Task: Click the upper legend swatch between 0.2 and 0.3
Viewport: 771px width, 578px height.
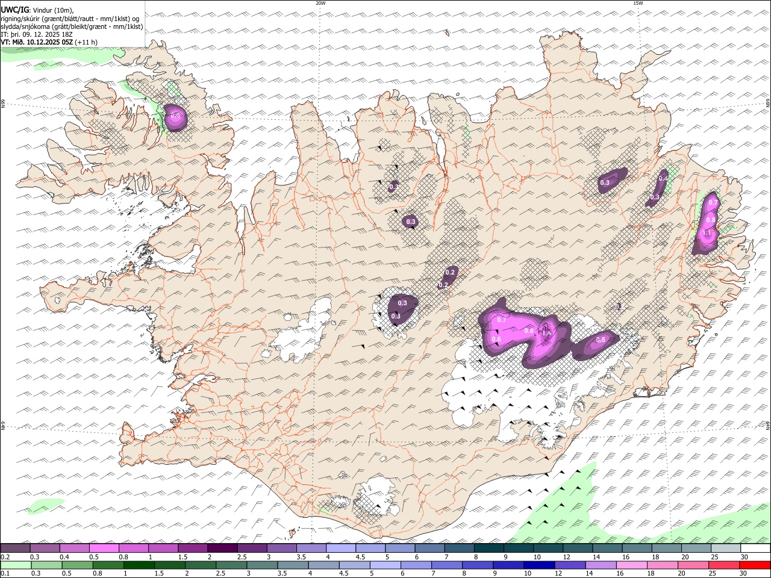Action: 16,548
